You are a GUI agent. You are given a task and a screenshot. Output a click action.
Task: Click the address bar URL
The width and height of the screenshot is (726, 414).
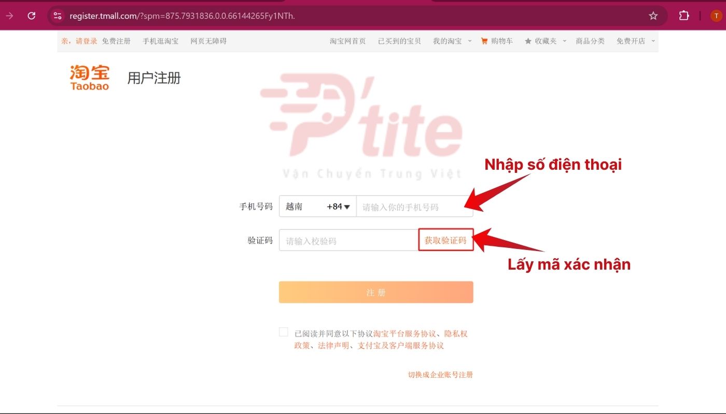pos(182,16)
